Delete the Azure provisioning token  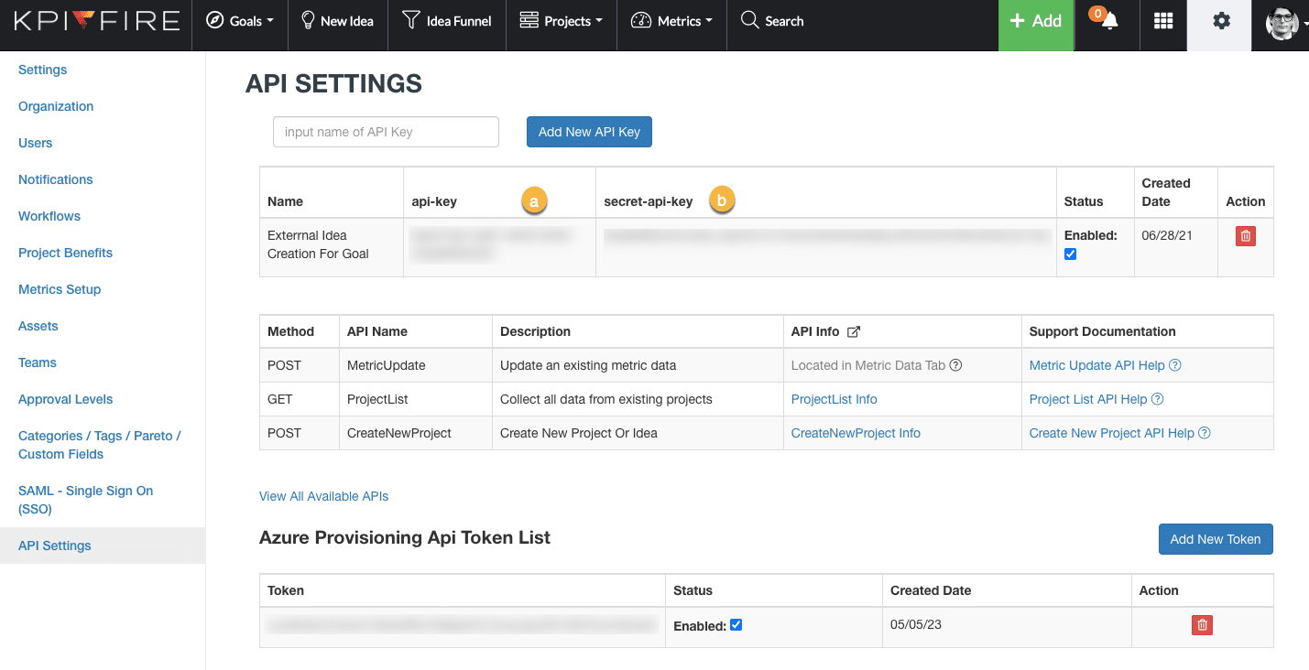[1202, 625]
